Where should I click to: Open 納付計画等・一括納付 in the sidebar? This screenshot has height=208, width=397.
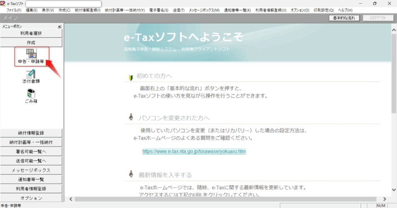(31, 142)
